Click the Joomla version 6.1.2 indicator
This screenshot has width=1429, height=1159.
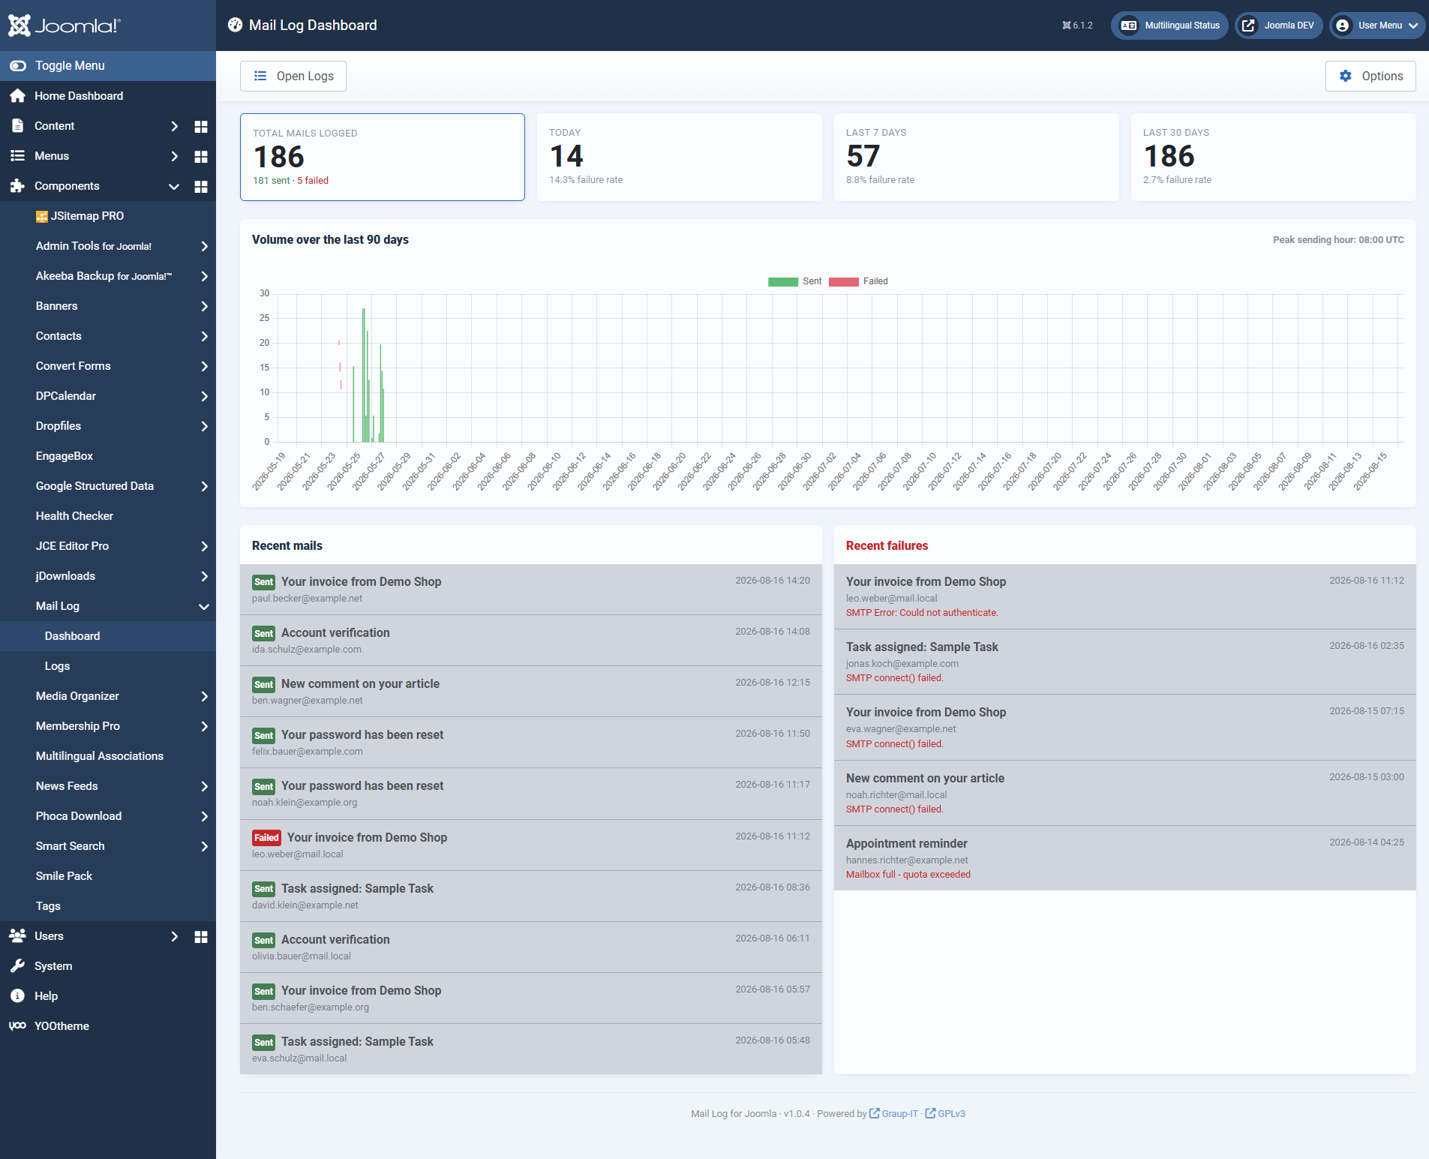1077,26
